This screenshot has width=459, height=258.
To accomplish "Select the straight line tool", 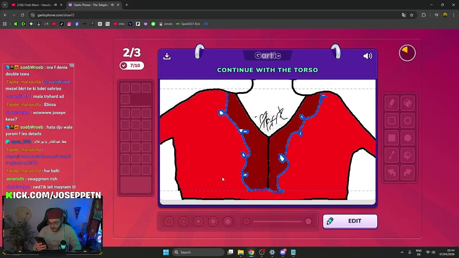I will pos(392,155).
